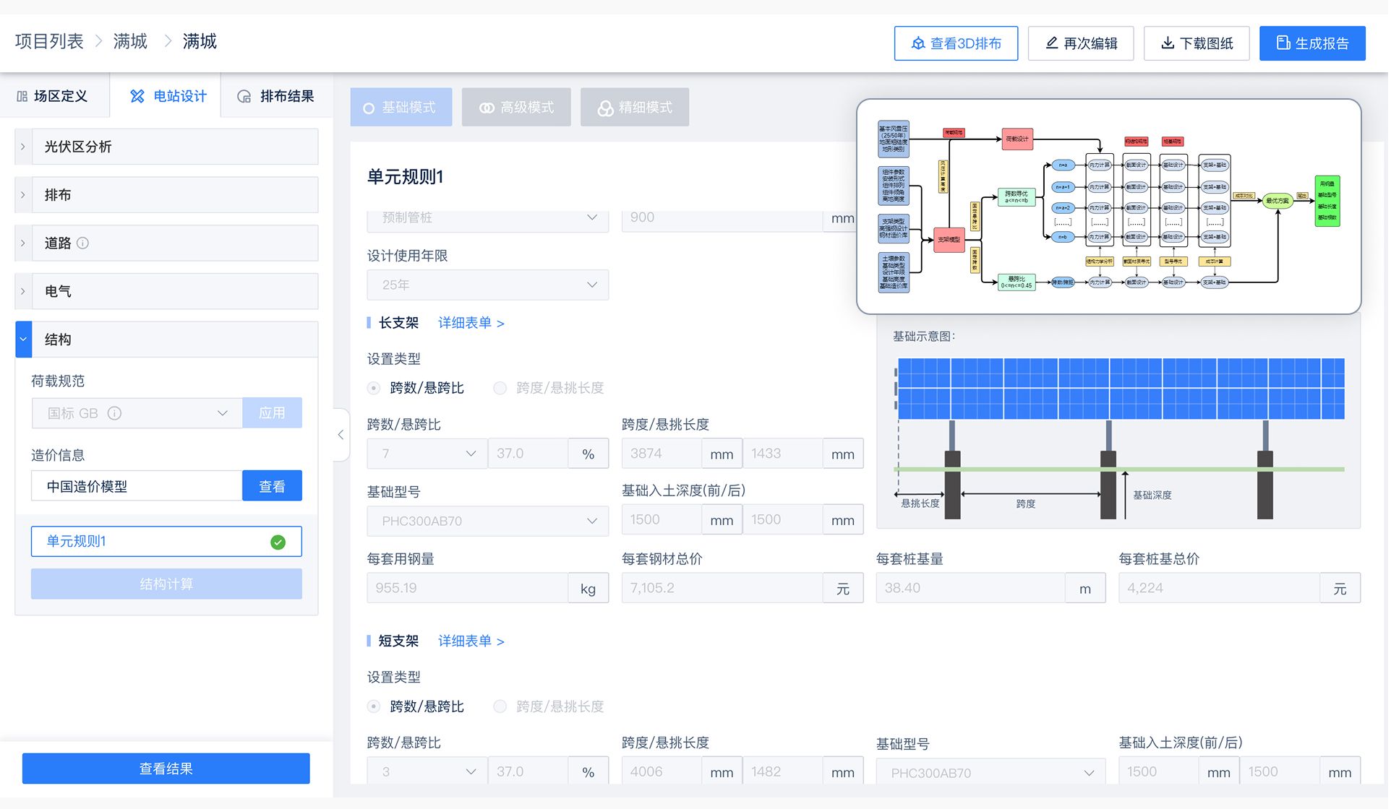Select 跨度/悬挑长度 radio under 短支架
The height and width of the screenshot is (809, 1391).
tap(500, 706)
